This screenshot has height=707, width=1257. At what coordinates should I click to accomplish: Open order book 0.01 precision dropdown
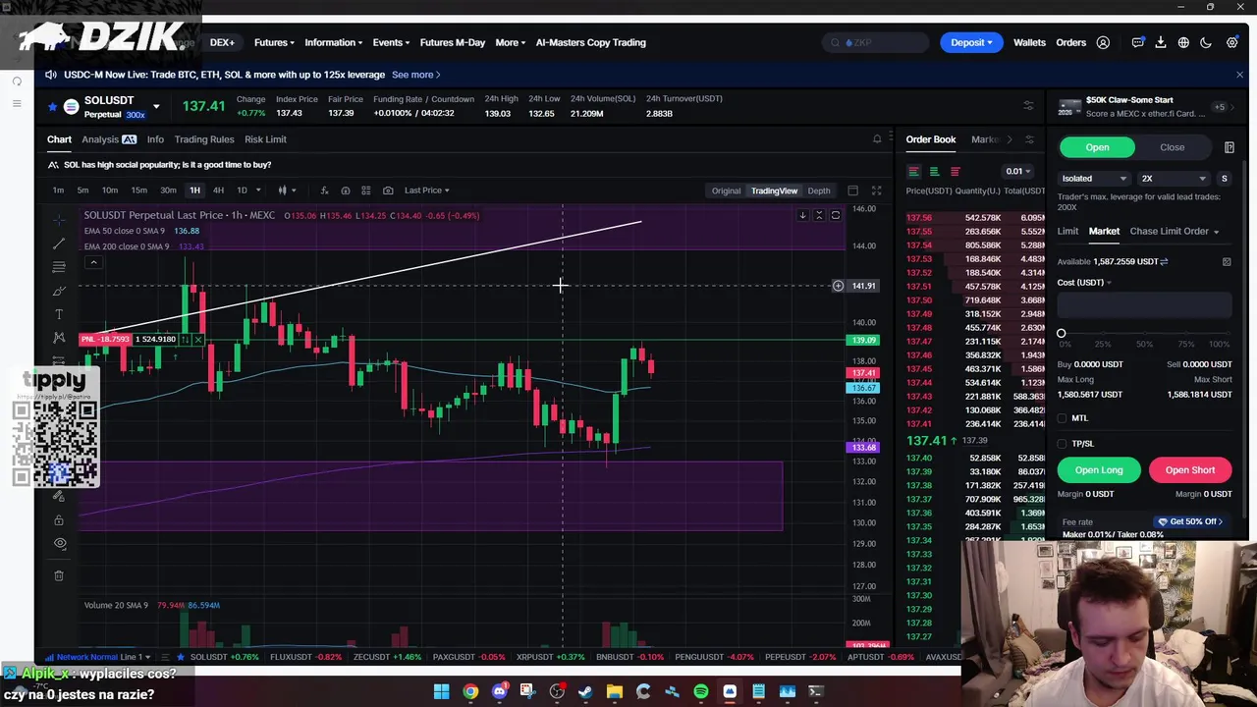coord(1017,172)
